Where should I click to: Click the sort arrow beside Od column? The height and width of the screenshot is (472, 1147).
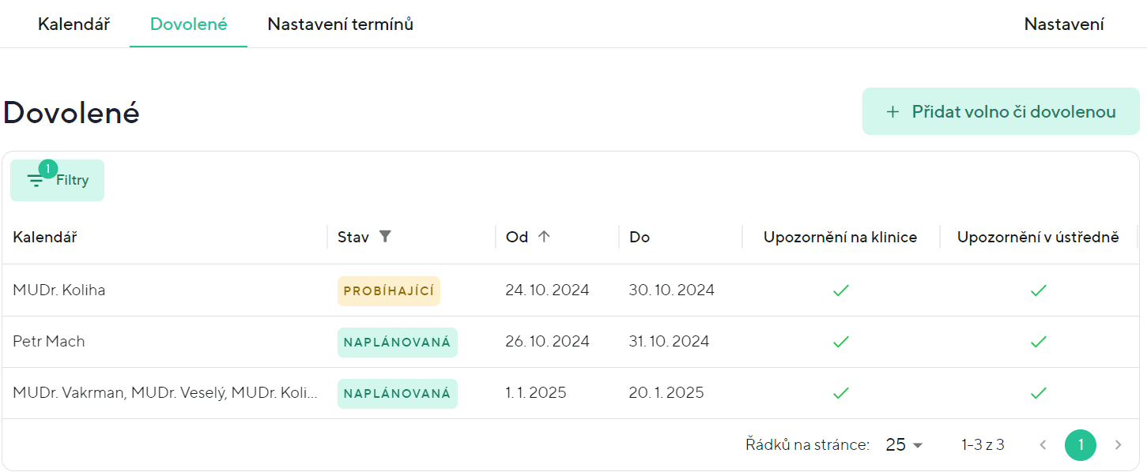[544, 237]
